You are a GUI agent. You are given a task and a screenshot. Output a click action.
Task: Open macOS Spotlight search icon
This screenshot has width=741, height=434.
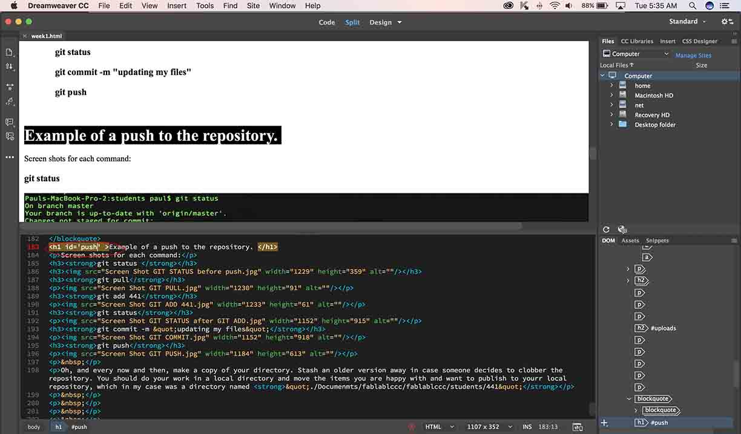pos(693,5)
